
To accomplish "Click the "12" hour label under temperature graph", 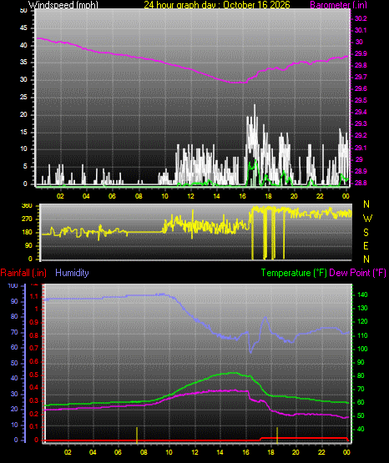I will tap(194, 452).
